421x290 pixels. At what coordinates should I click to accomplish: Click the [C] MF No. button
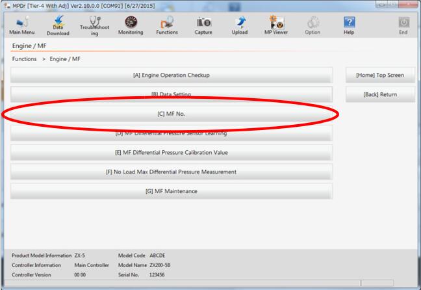click(x=172, y=114)
